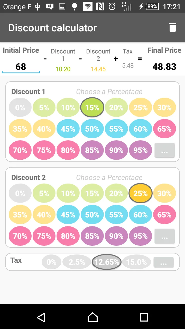Screen dimensions: 185x329
Task: Choose 95% in Discount 1
Action: point(141,150)
